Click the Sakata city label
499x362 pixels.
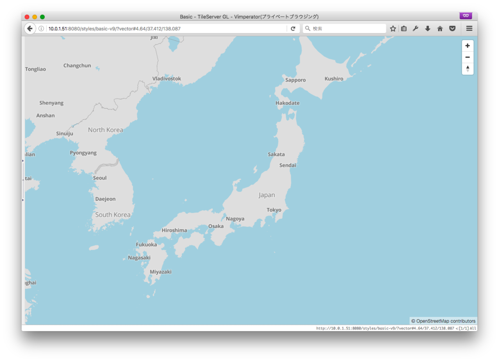point(276,154)
